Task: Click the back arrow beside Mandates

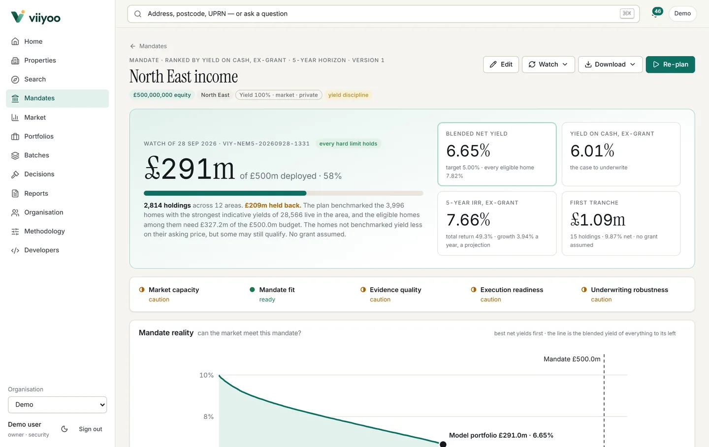Action: (x=132, y=46)
